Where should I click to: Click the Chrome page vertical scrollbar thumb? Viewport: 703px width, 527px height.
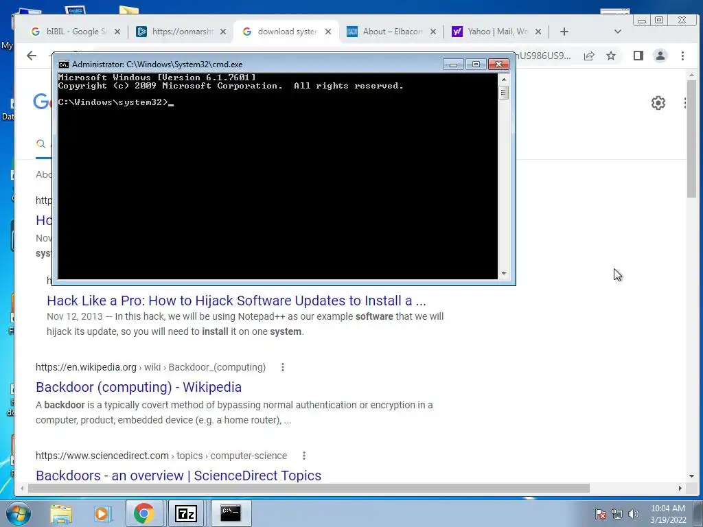(x=691, y=139)
